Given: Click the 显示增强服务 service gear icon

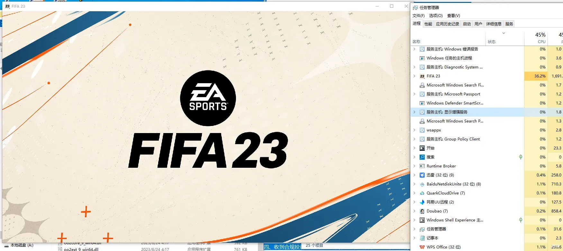Looking at the screenshot, I should coord(422,112).
